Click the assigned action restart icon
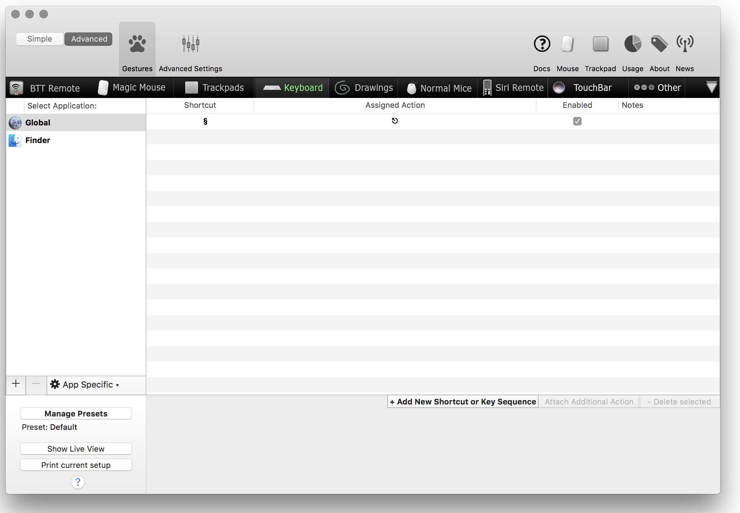The height and width of the screenshot is (513, 740). (395, 121)
